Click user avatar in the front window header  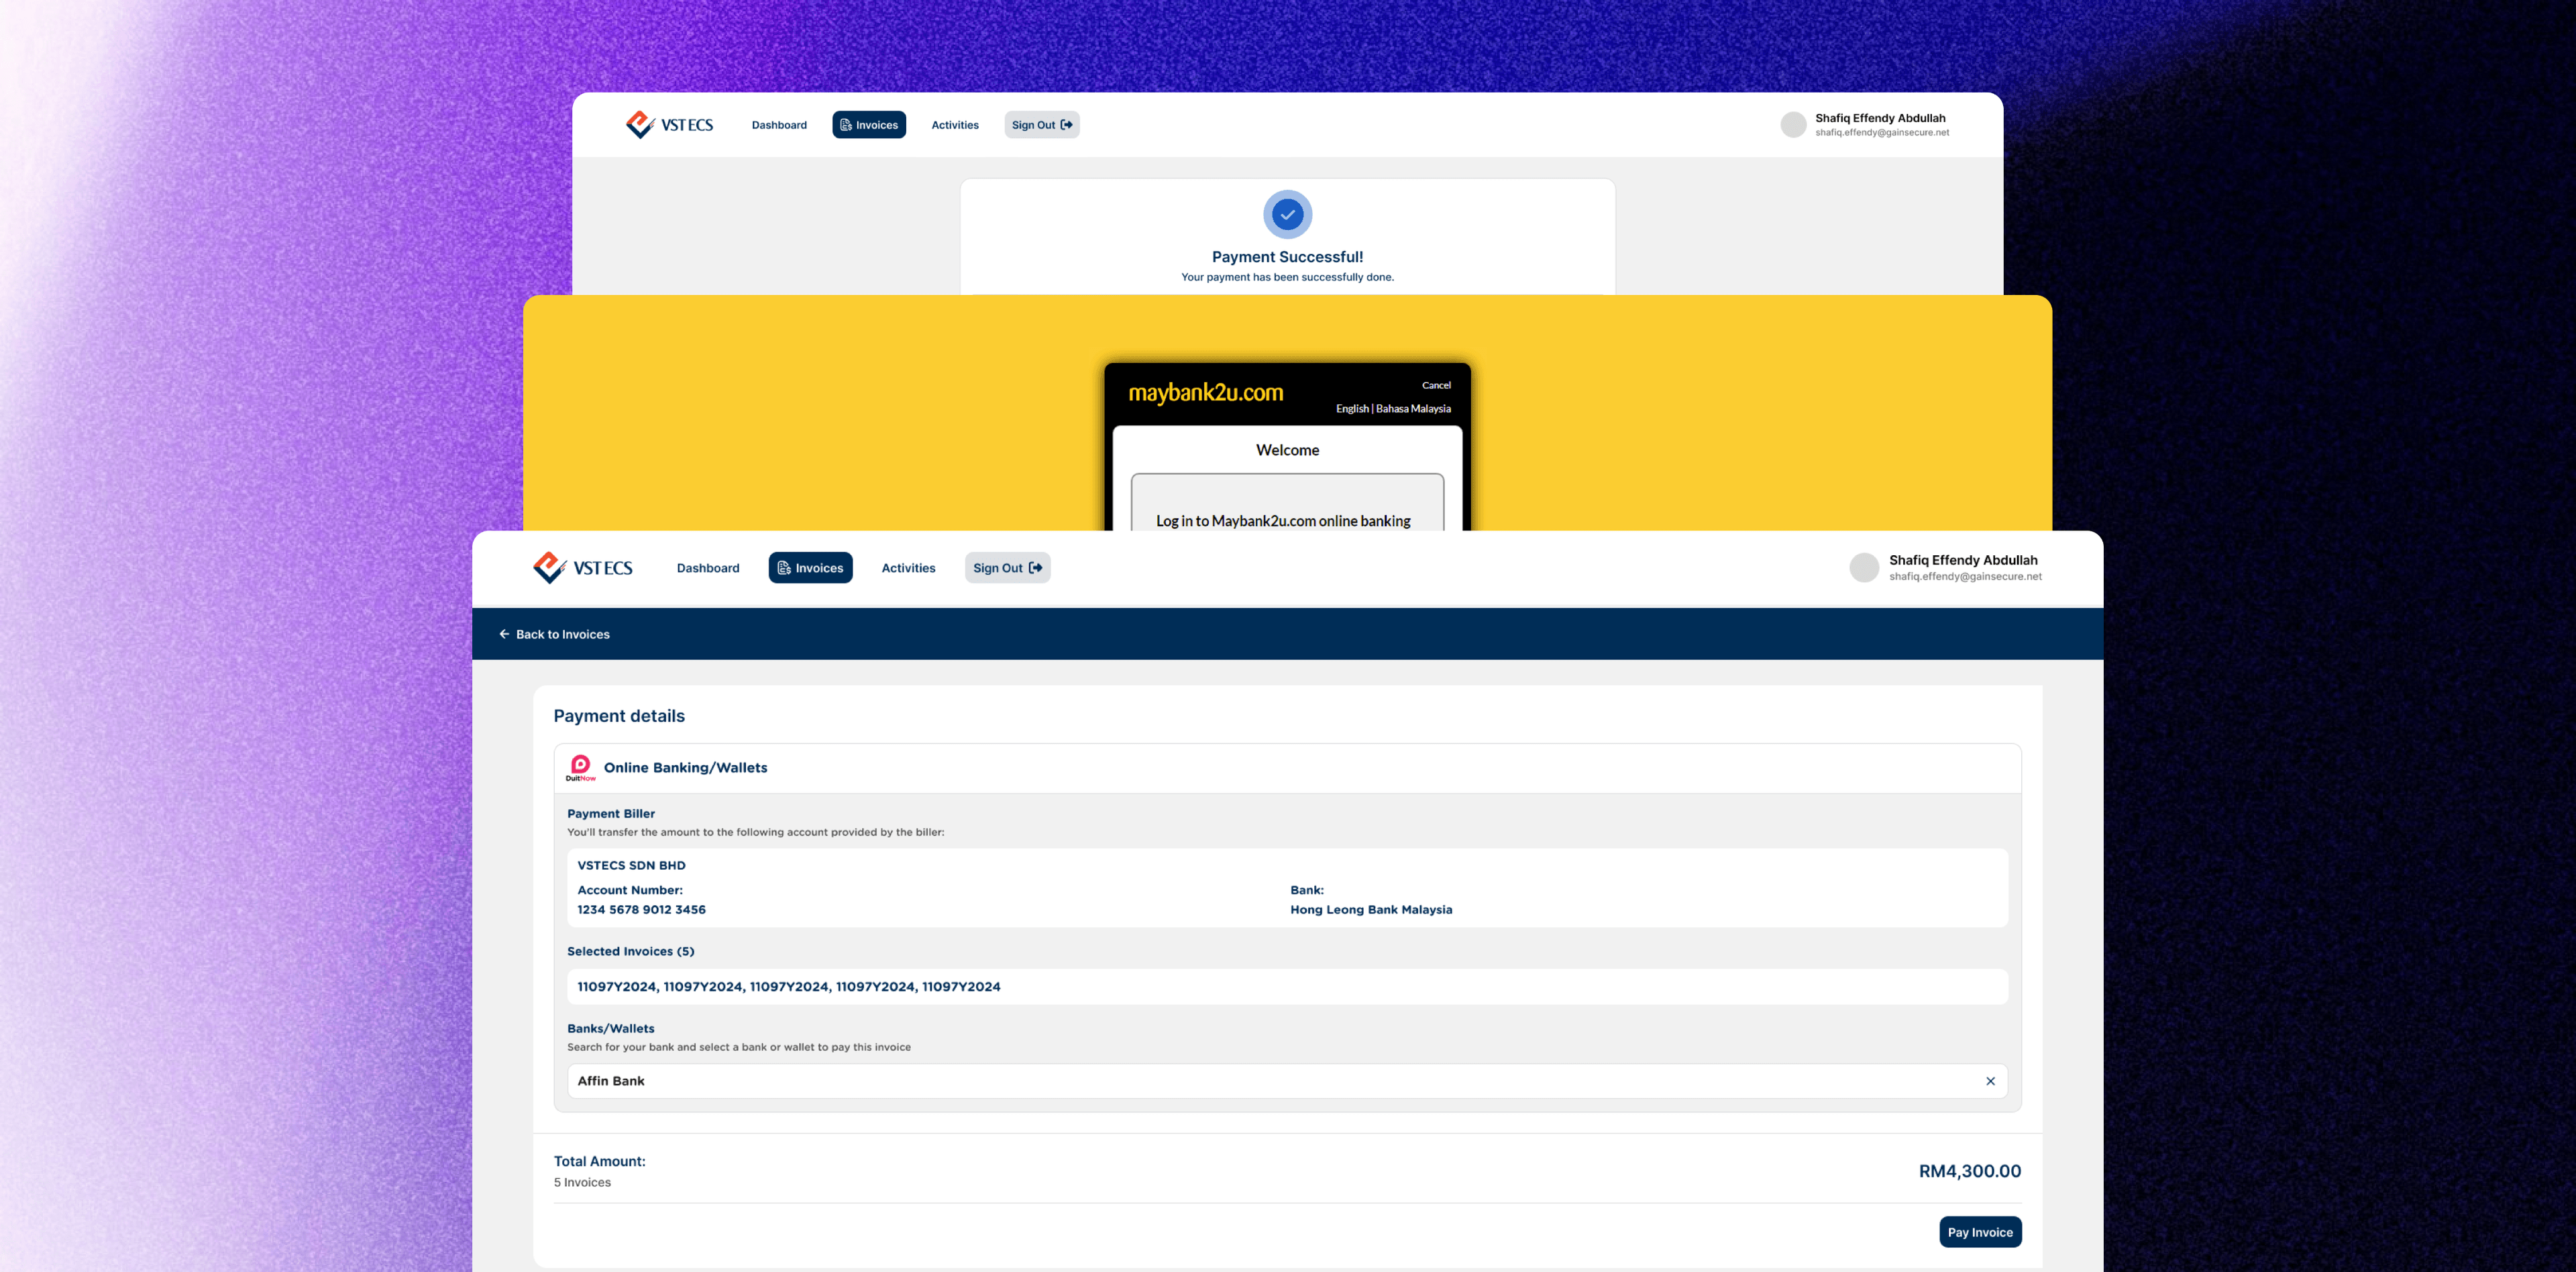tap(1864, 567)
